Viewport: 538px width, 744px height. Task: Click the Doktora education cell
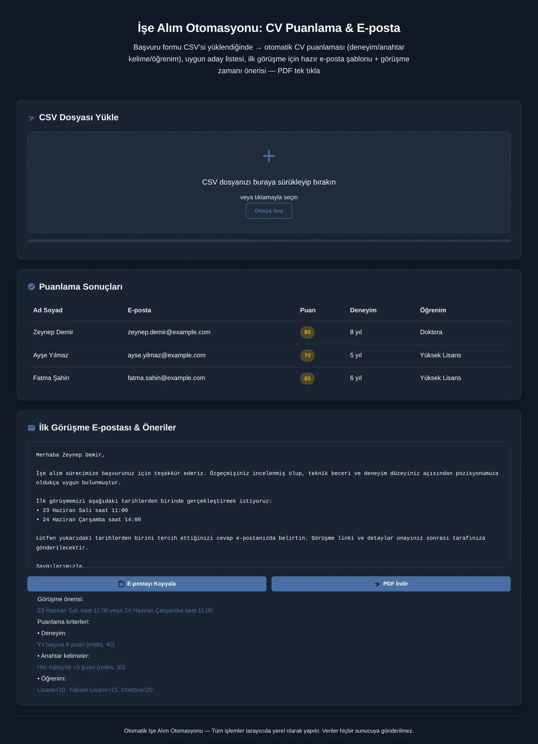point(431,332)
